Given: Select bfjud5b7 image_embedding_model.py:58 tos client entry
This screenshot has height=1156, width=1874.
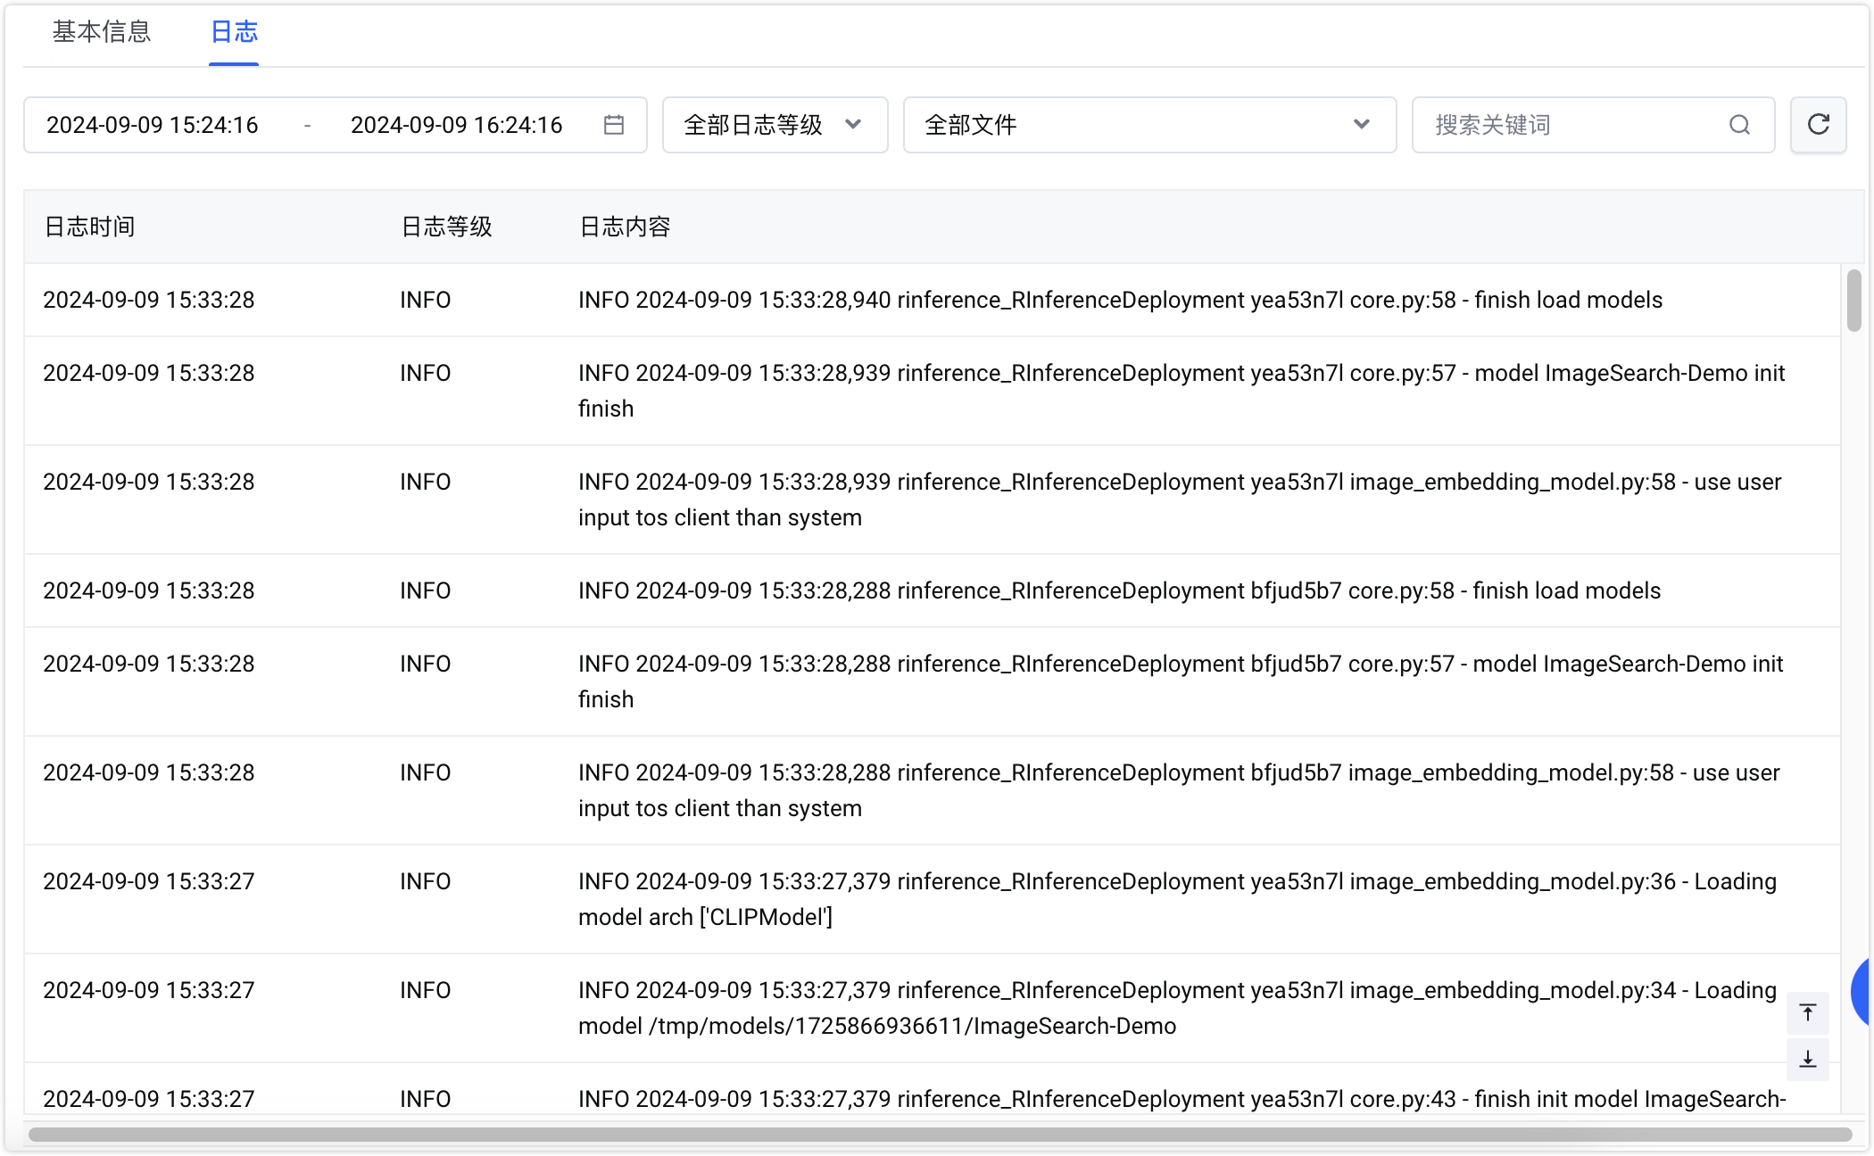Looking at the screenshot, I should 932,790.
